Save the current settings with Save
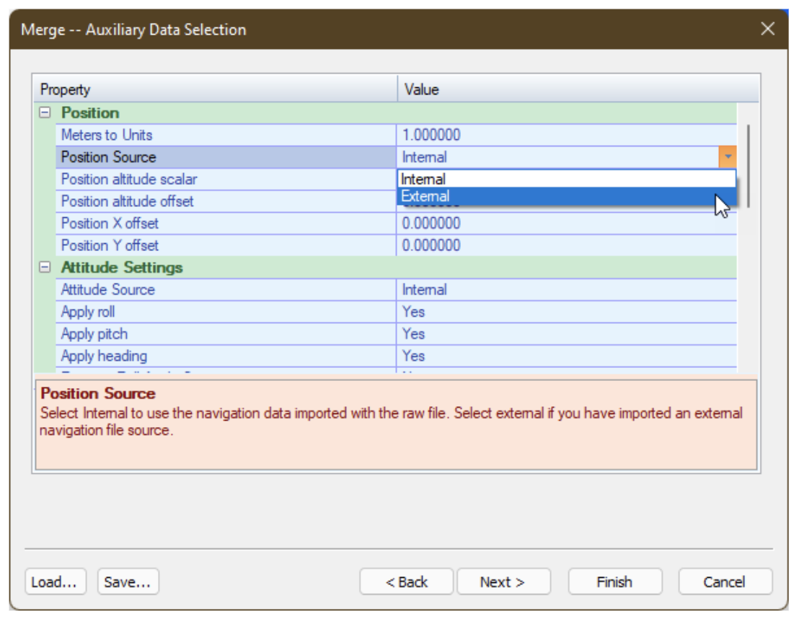This screenshot has height=619, width=799. click(128, 582)
